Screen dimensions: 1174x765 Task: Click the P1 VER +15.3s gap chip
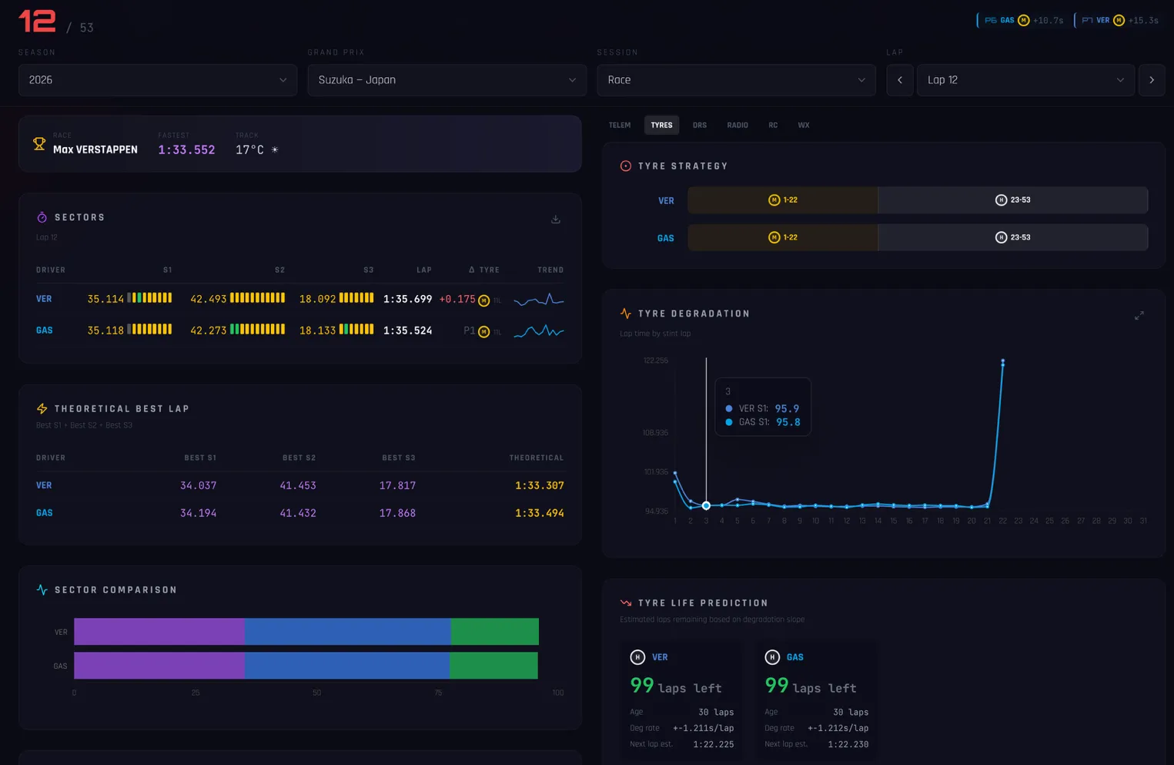coord(1117,20)
